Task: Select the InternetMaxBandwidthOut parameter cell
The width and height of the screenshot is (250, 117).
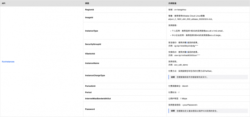Action: tap(125, 99)
